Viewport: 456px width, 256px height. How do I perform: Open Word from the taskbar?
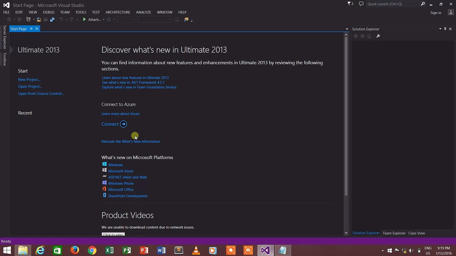(x=161, y=250)
